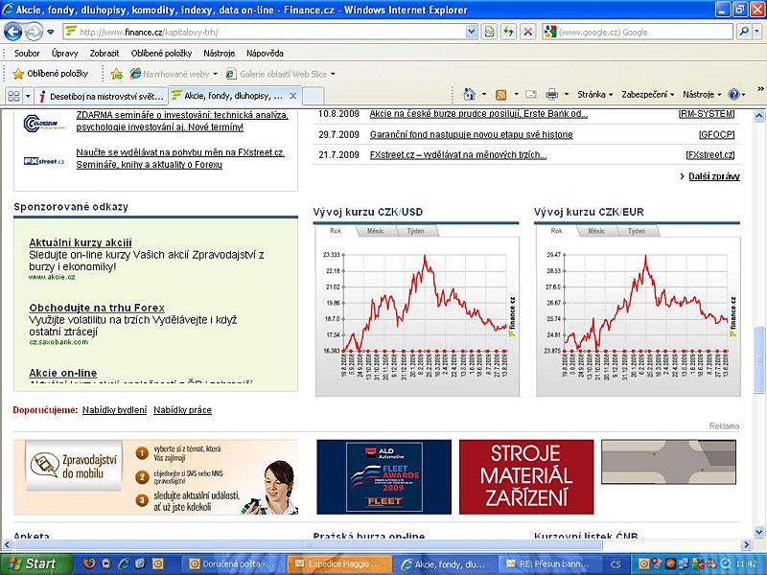
Task: Expand the address bar history dropdown
Action: pyautogui.click(x=471, y=33)
